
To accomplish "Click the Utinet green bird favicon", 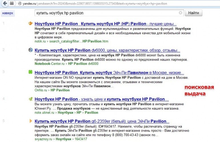I will (x=31, y=99).
